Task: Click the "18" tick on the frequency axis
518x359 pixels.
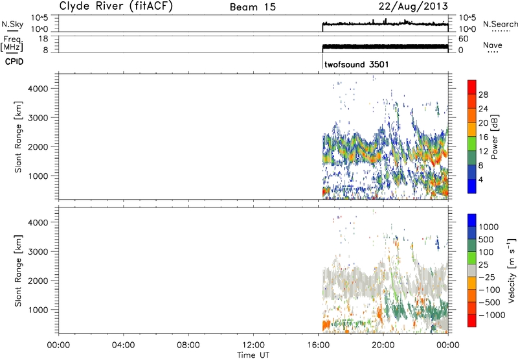Action: 43,39
